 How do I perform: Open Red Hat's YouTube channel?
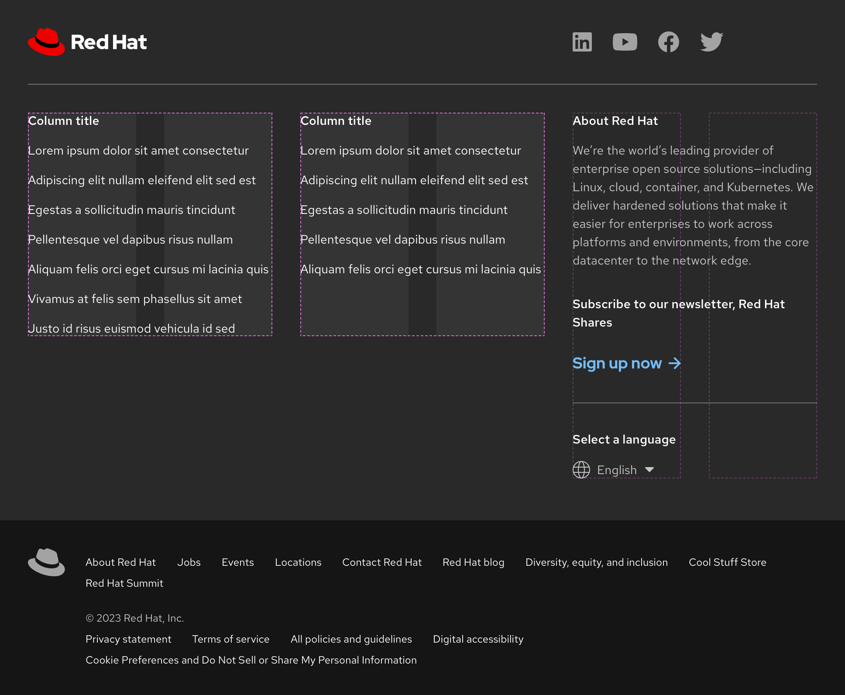point(625,42)
